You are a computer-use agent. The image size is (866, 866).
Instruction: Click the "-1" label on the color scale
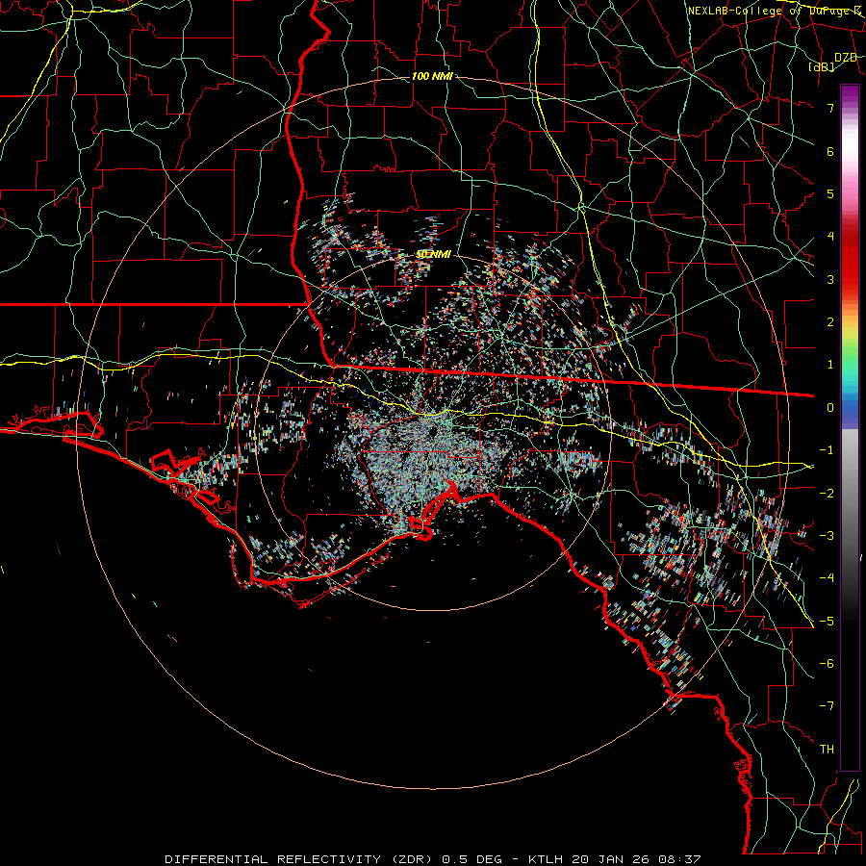pos(827,450)
